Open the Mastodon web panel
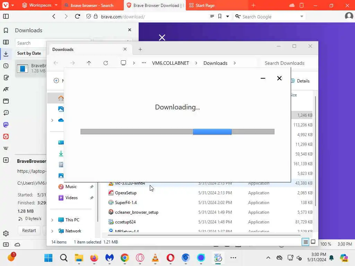Image resolution: width=355 pixels, height=266 pixels. click(x=6, y=125)
